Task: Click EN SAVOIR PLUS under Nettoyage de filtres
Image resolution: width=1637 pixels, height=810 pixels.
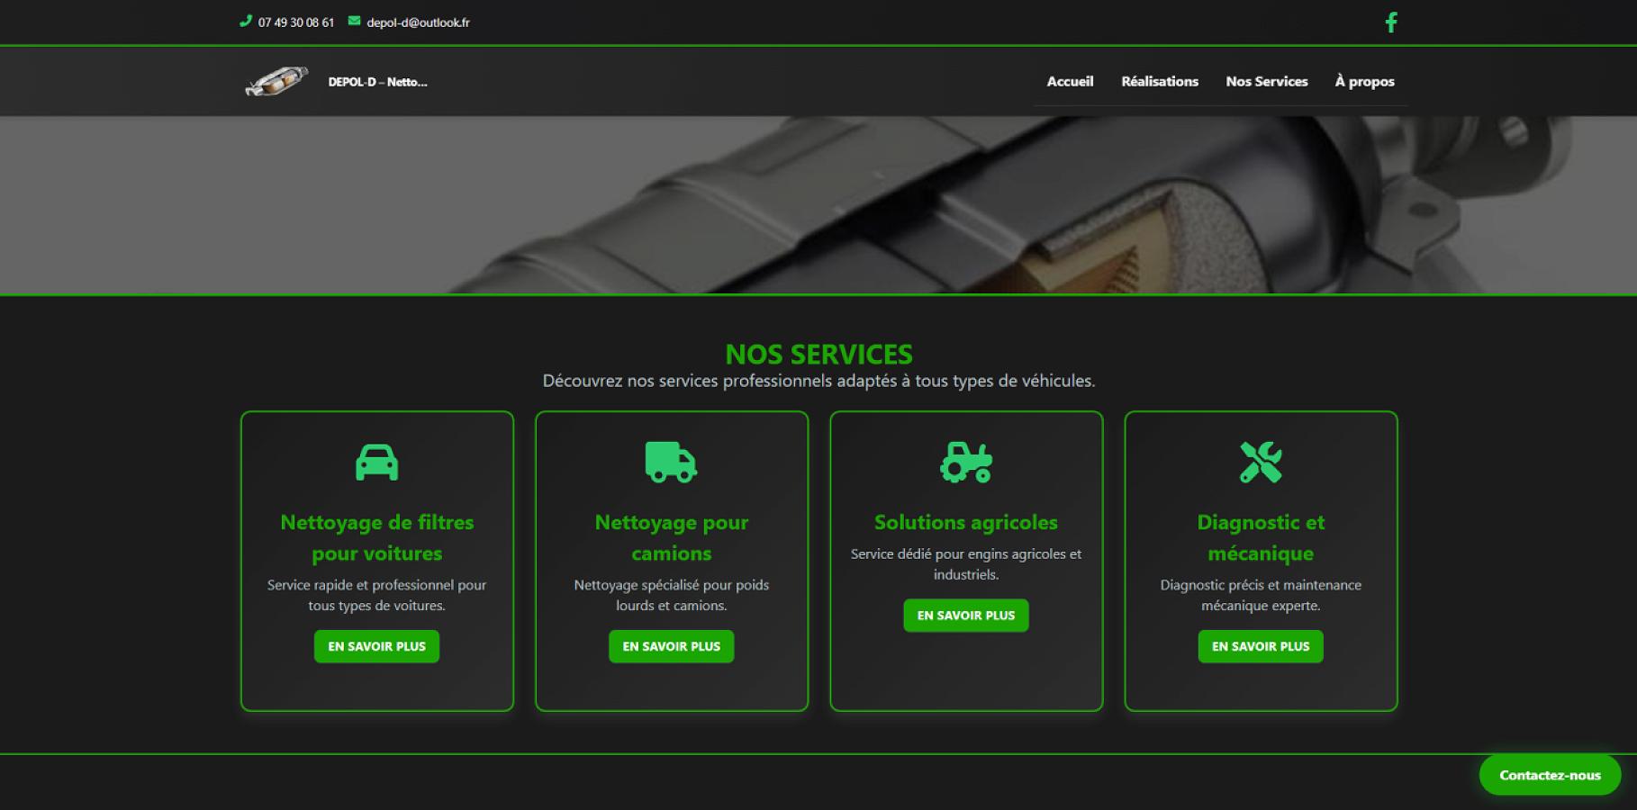Action: pos(375,646)
